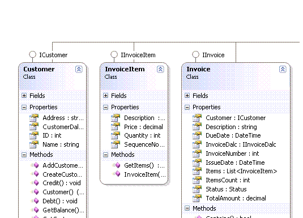Select 'TotalAmount : decimal' property text

coord(236,198)
